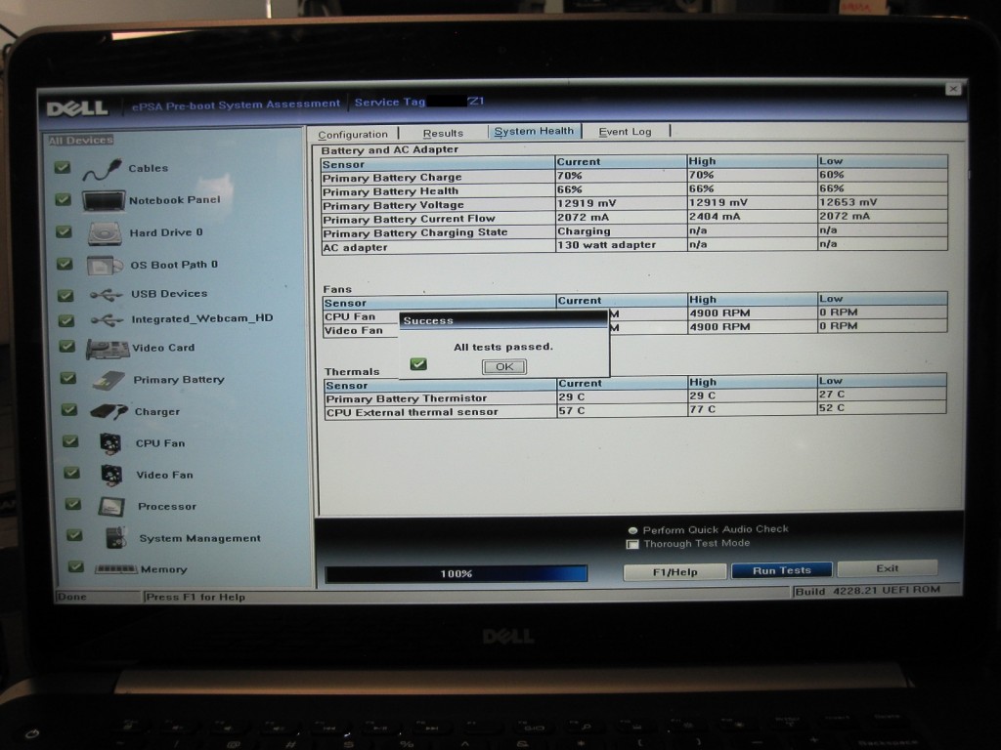
Task: Toggle the System Management checkbox
Action: point(74,535)
